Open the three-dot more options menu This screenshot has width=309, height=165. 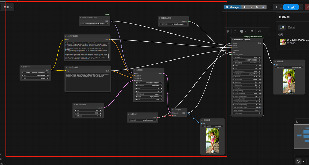coord(266,31)
